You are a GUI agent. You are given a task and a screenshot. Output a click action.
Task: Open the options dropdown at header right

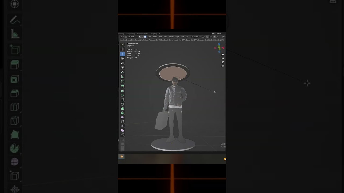(223, 37)
